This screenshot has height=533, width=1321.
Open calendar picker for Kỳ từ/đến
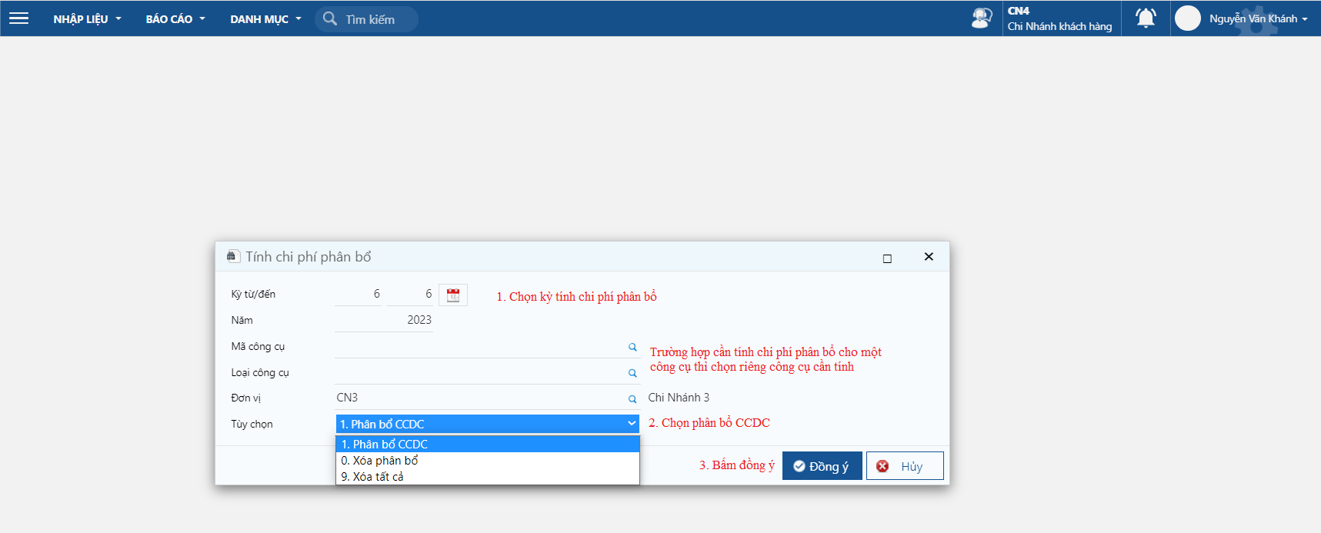[453, 295]
